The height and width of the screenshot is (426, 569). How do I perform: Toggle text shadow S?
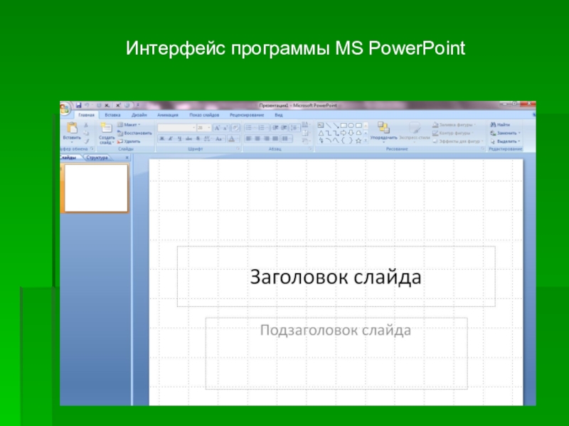click(x=198, y=138)
